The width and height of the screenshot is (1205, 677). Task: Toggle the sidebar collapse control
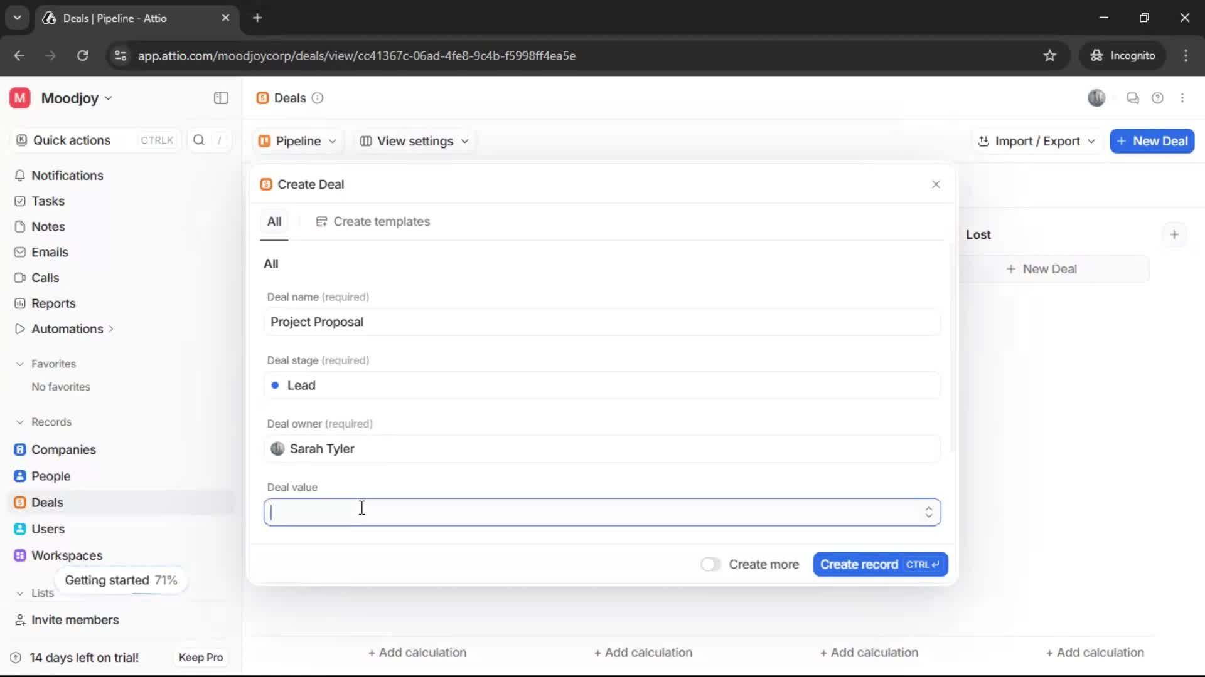220,98
